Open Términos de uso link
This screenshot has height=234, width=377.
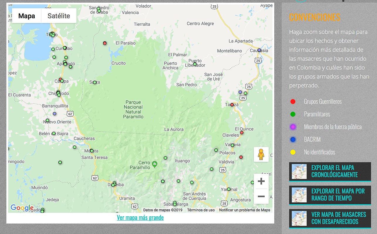pos(201,210)
